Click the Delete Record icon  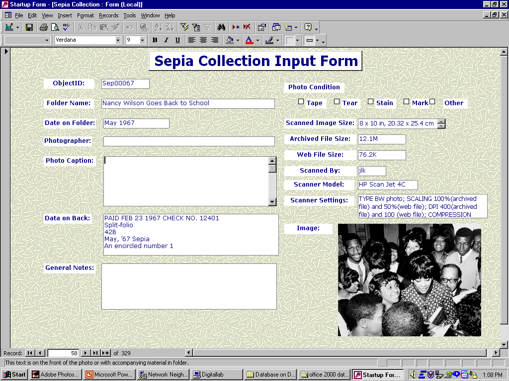pyautogui.click(x=247, y=27)
